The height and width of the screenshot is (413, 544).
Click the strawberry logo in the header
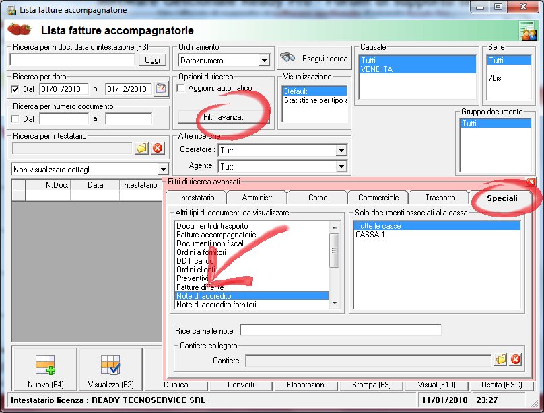coord(20,30)
